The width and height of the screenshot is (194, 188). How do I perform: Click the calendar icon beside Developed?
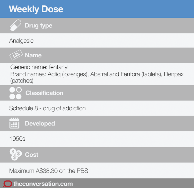(14, 123)
